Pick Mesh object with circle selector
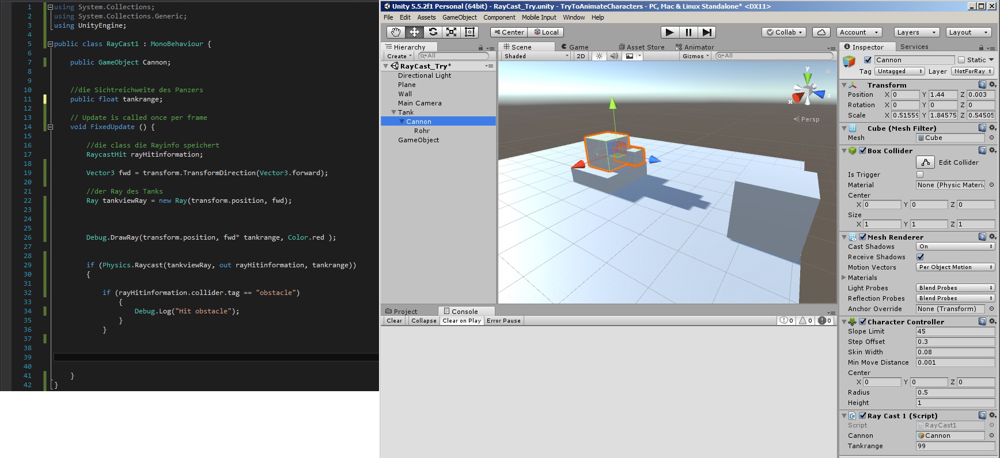This screenshot has height=458, width=1000. point(991,138)
